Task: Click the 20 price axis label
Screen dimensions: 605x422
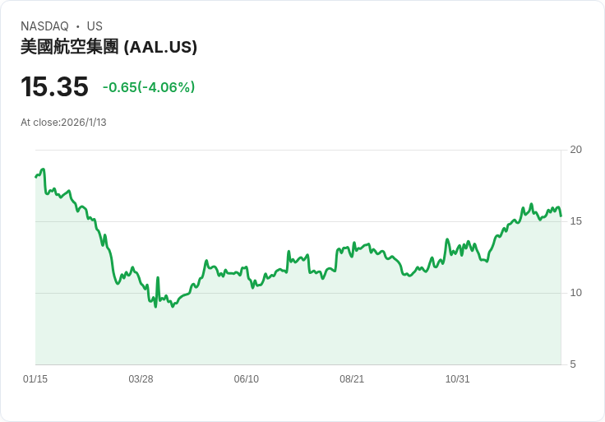Action: pos(575,150)
